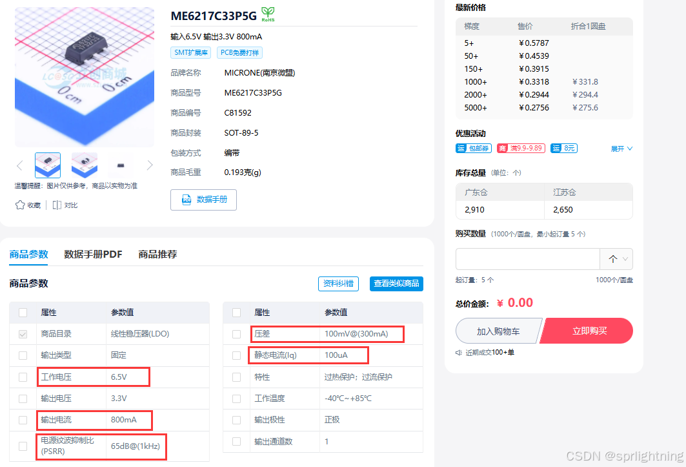The width and height of the screenshot is (686, 467).
Task: Open the 商品推荐 tab
Action: (x=157, y=254)
